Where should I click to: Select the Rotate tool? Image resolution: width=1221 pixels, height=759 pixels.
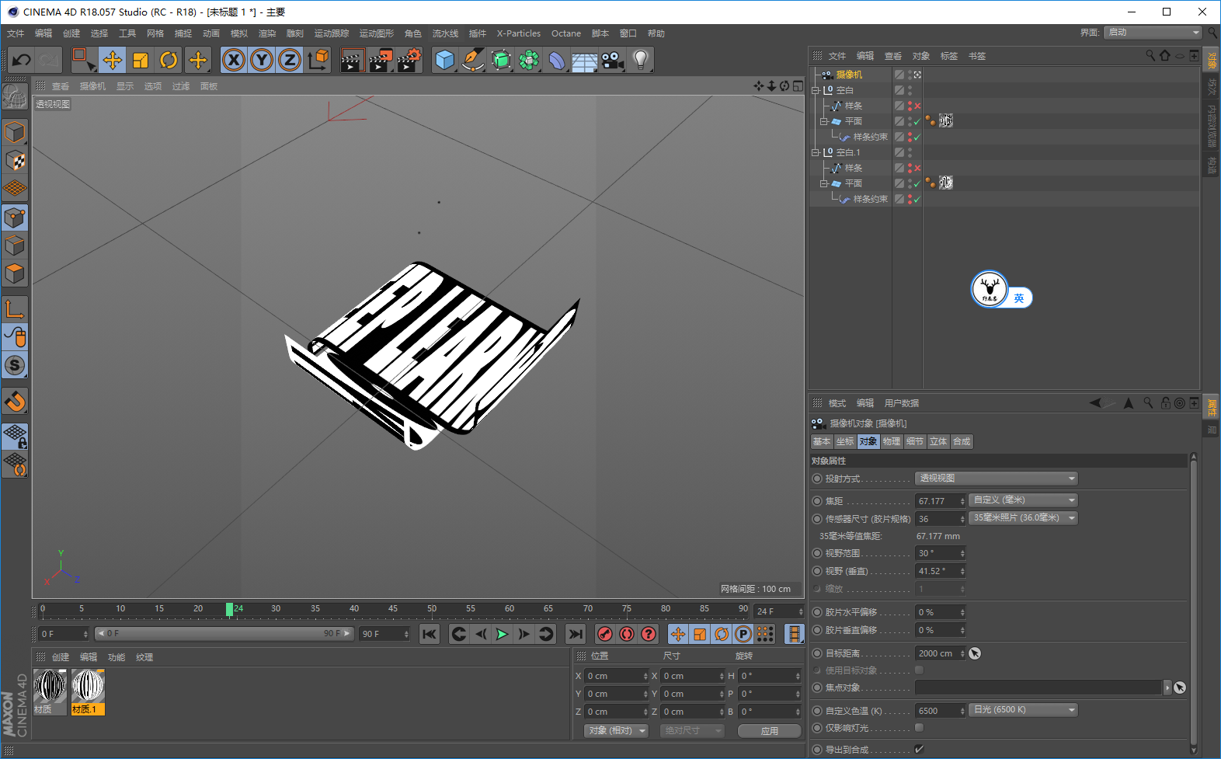coord(169,60)
